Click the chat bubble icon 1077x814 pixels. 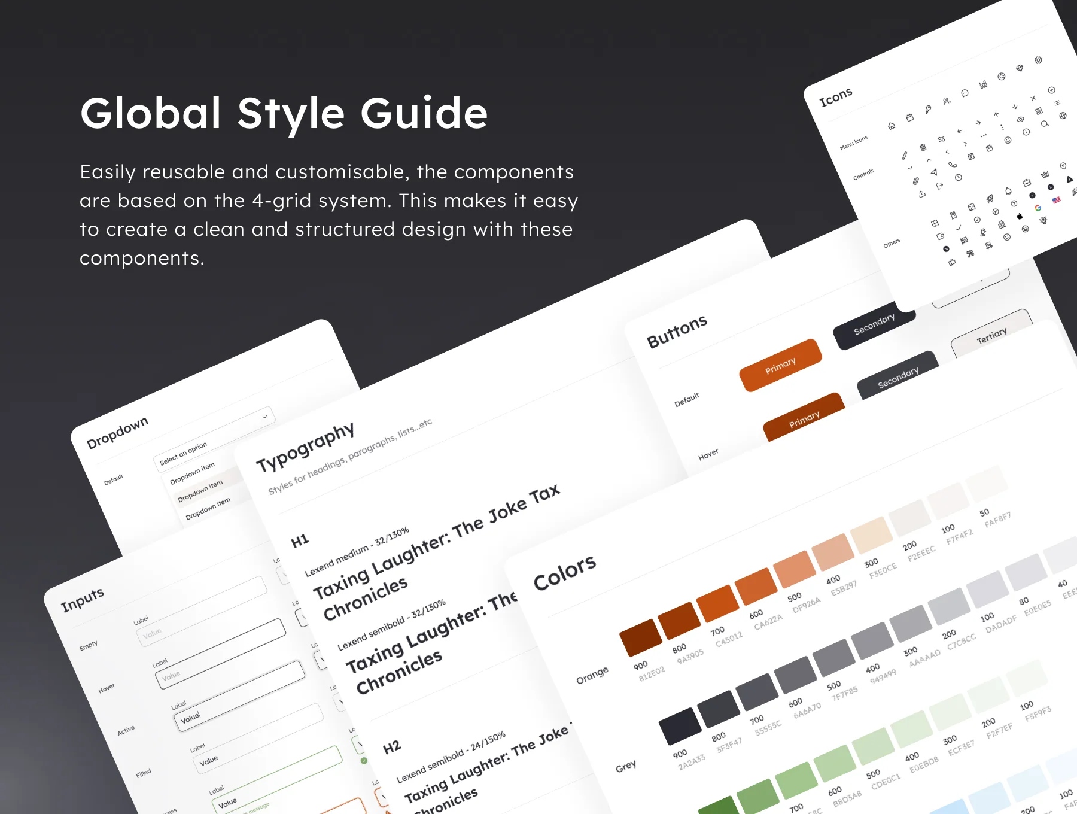point(965,93)
